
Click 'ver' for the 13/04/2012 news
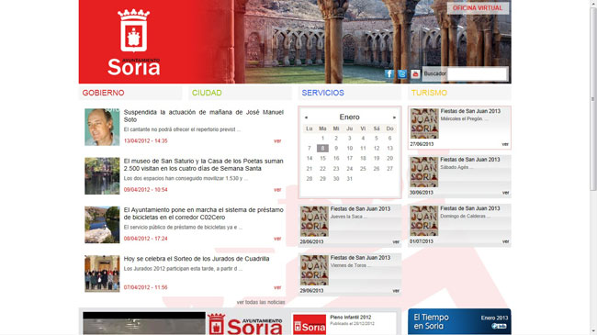pyautogui.click(x=277, y=140)
